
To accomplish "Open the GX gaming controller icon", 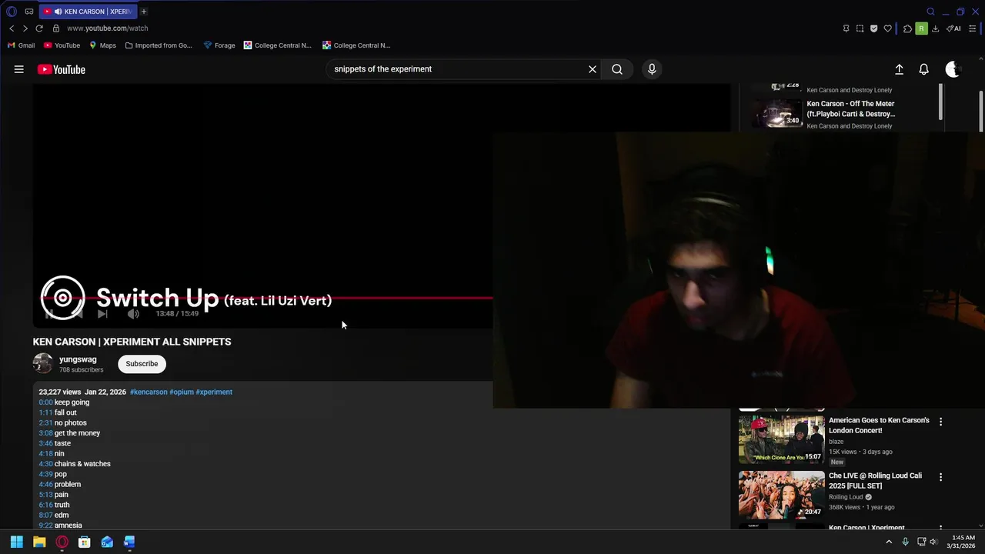I will [x=29, y=12].
